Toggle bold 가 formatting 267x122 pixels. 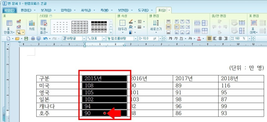(170, 39)
